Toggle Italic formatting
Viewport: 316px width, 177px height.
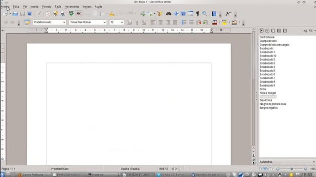137,22
